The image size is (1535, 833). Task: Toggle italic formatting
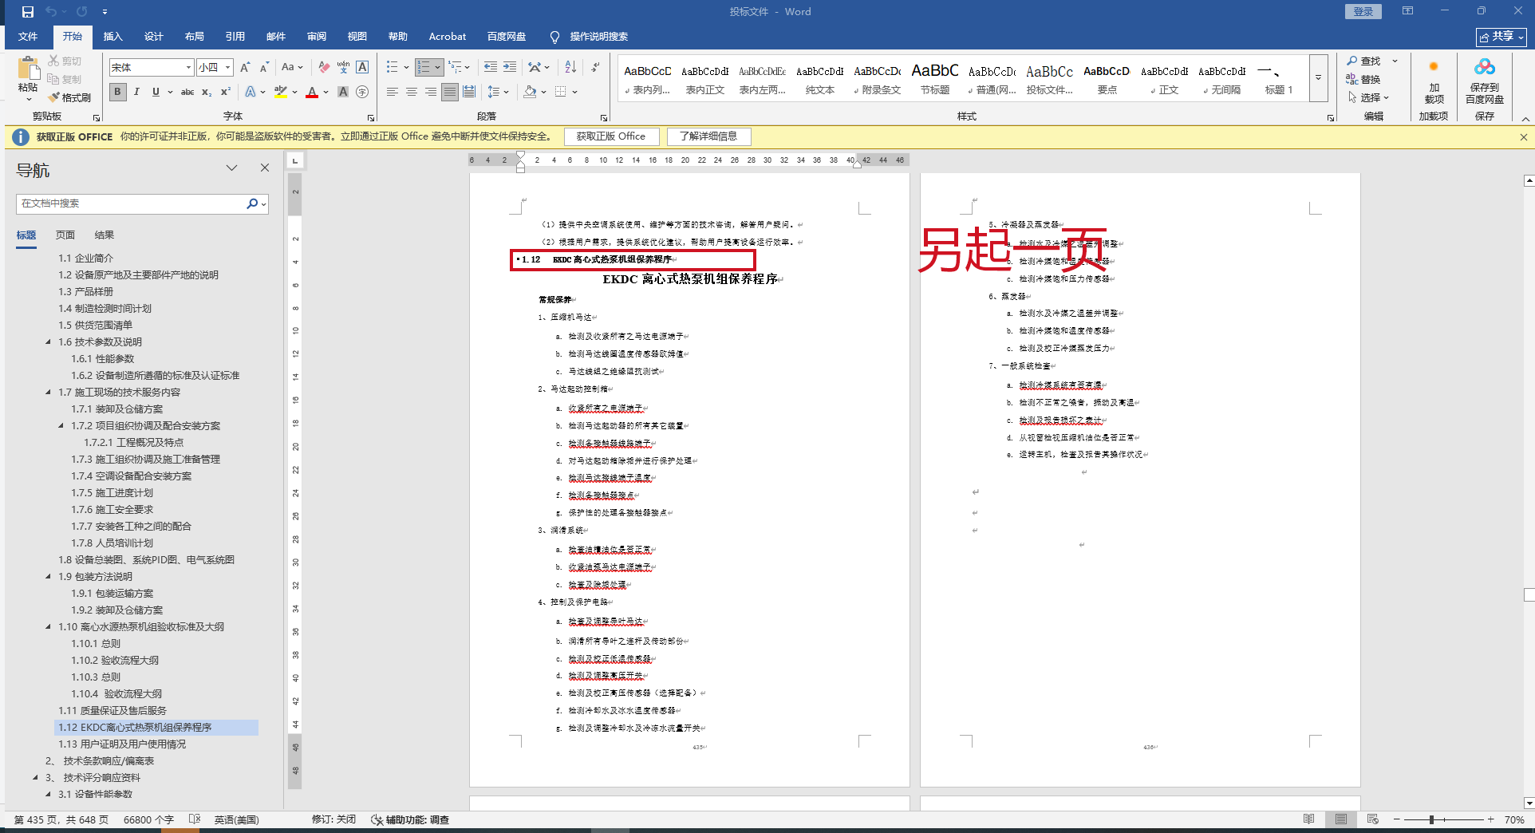(x=136, y=92)
